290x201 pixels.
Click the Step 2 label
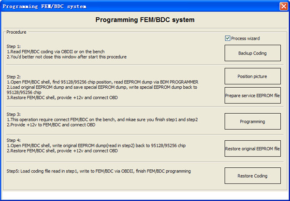coord(14,77)
